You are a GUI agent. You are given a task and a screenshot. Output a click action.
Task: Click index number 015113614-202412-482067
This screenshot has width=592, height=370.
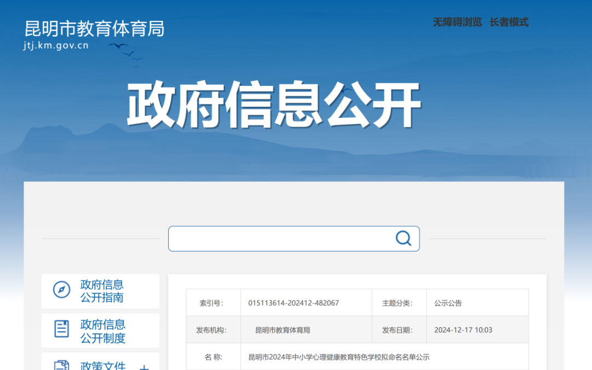293,303
